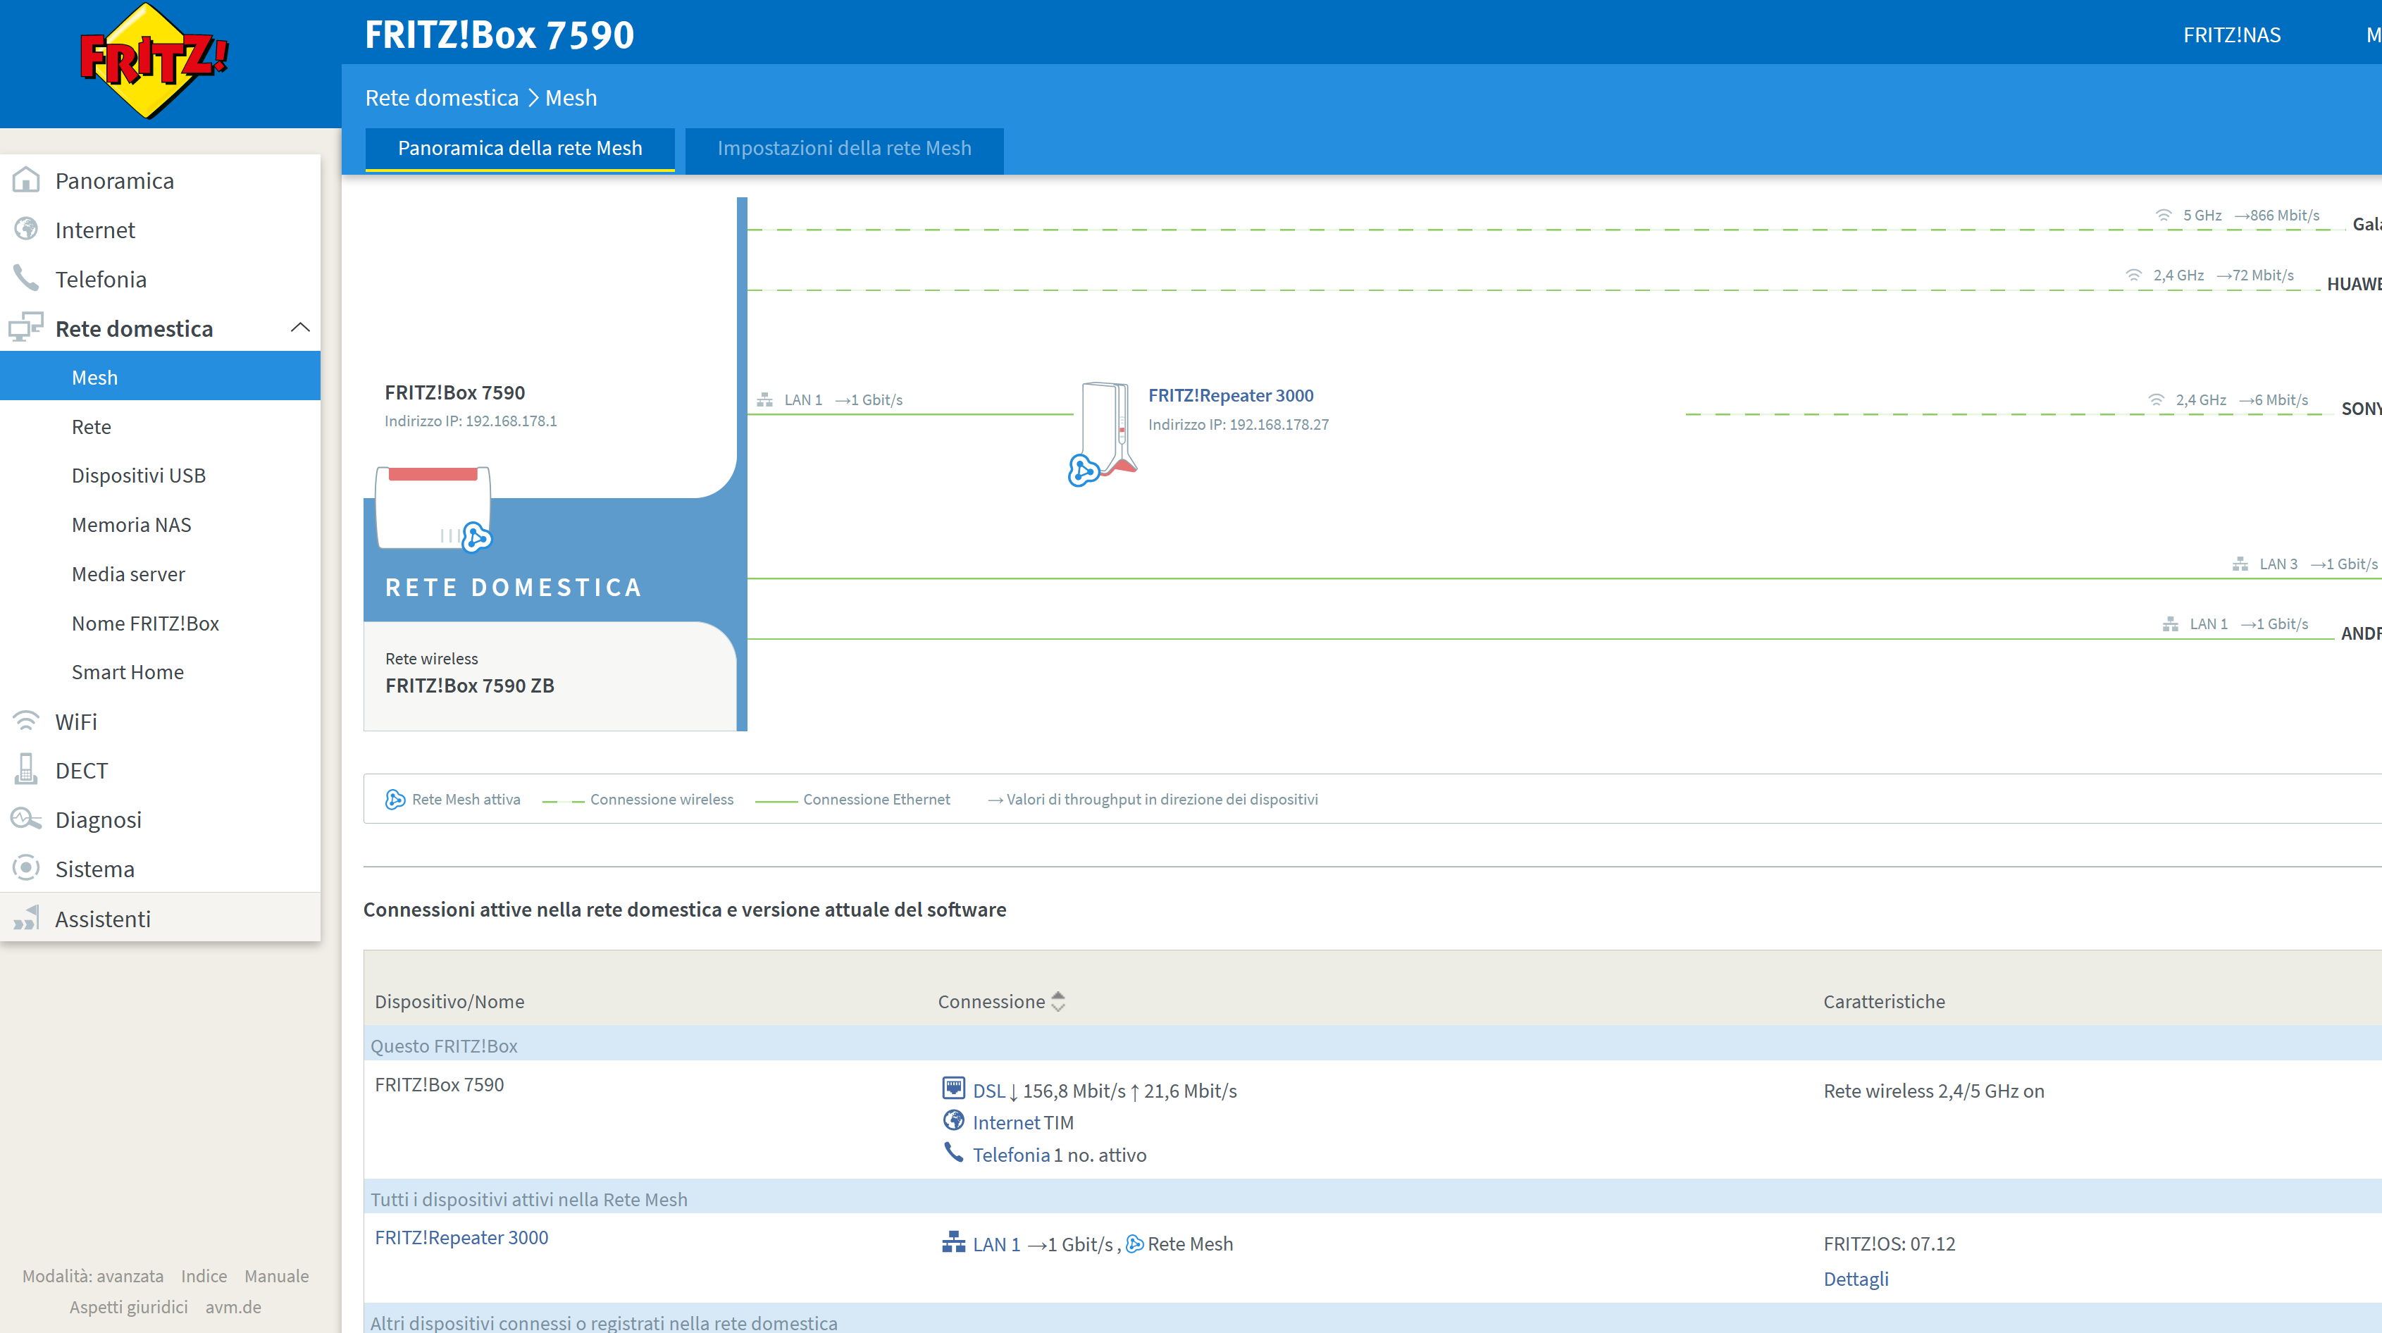Viewport: 2382px width, 1333px height.
Task: Switch to Impostazioni della rete Mesh tab
Action: coord(843,148)
